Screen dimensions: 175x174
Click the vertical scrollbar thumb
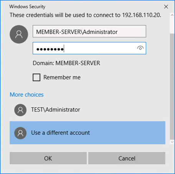tap(172, 87)
